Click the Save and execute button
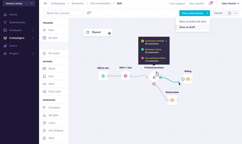Screen dimensions: 242x144 coord(192,13)
